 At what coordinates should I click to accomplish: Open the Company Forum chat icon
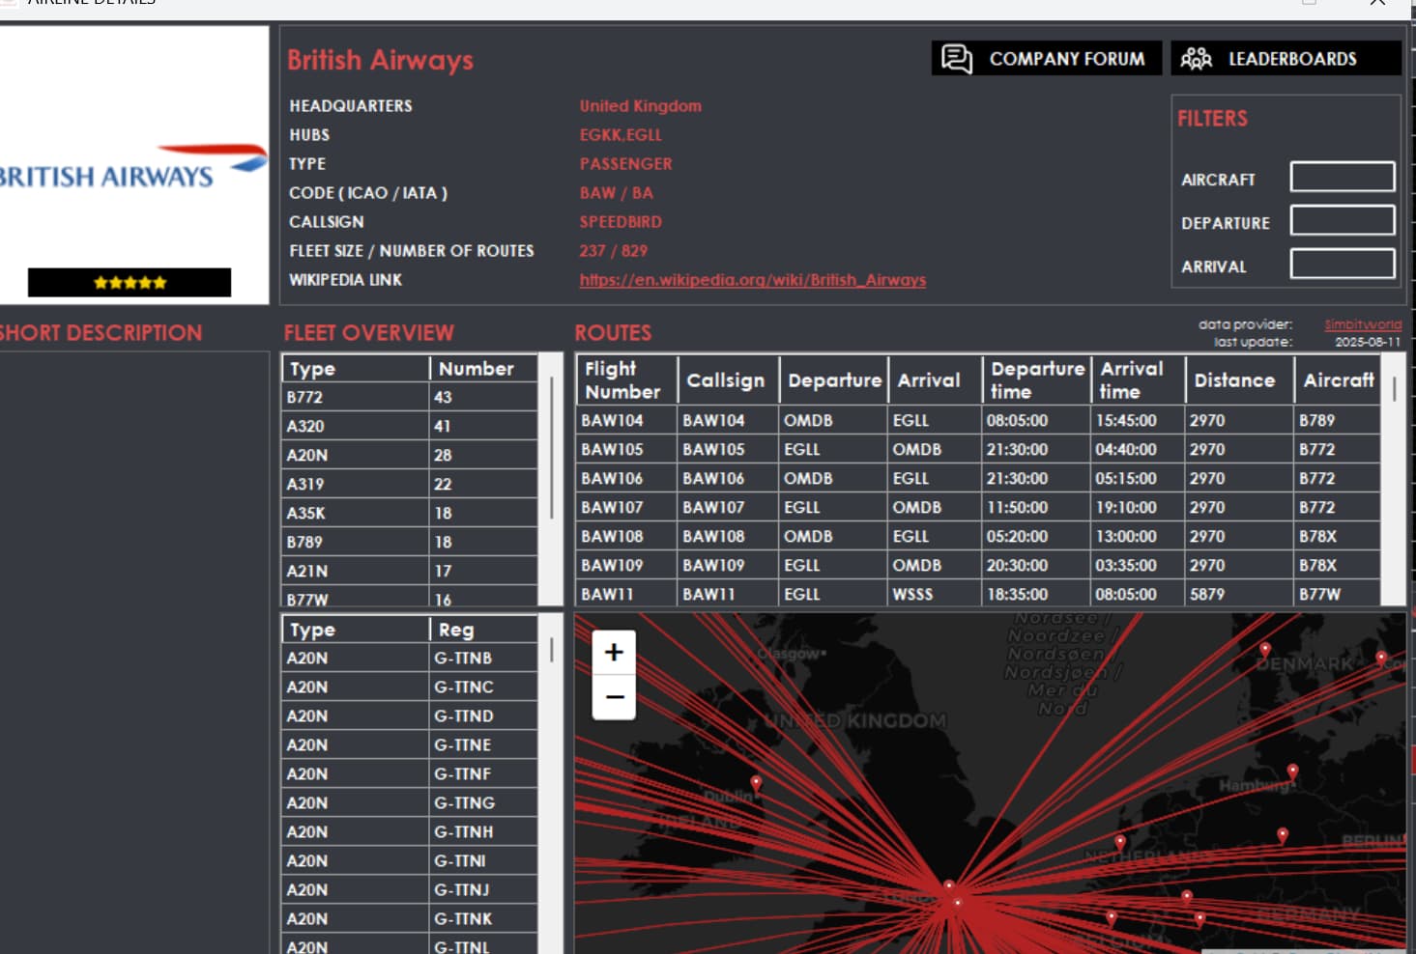957,59
